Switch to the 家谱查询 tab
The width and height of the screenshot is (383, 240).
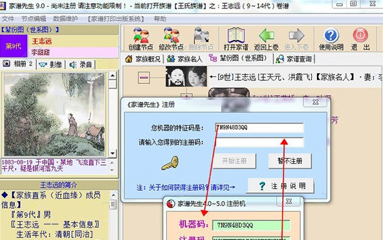point(294,59)
